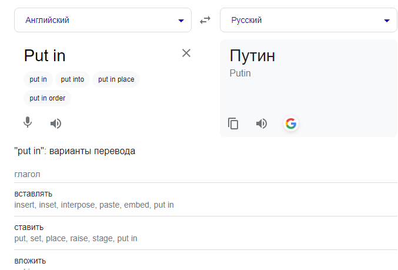Start voice input with microphone icon
The image size is (398, 270).
tap(28, 122)
